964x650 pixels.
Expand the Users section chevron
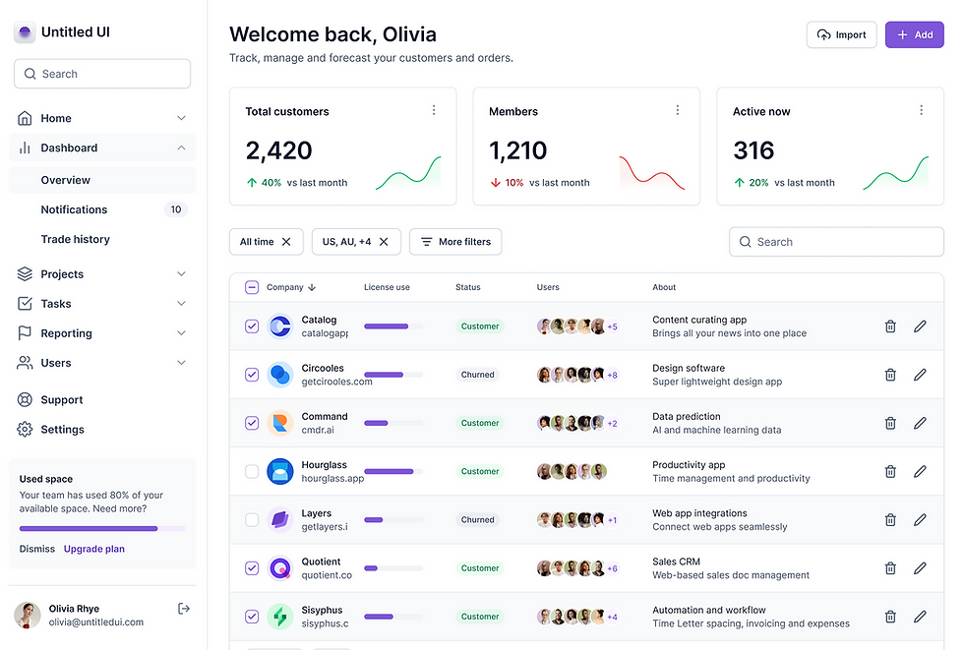click(181, 363)
